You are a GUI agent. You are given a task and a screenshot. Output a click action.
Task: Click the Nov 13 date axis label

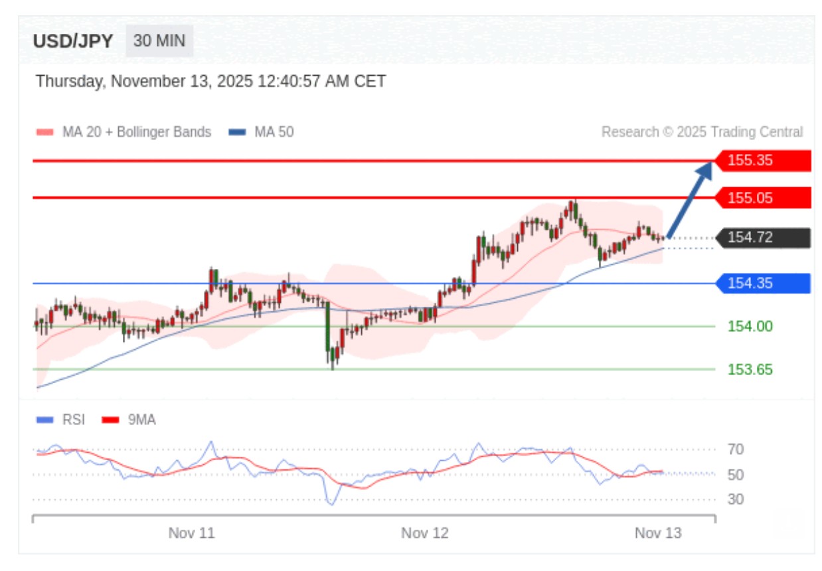[x=658, y=533]
